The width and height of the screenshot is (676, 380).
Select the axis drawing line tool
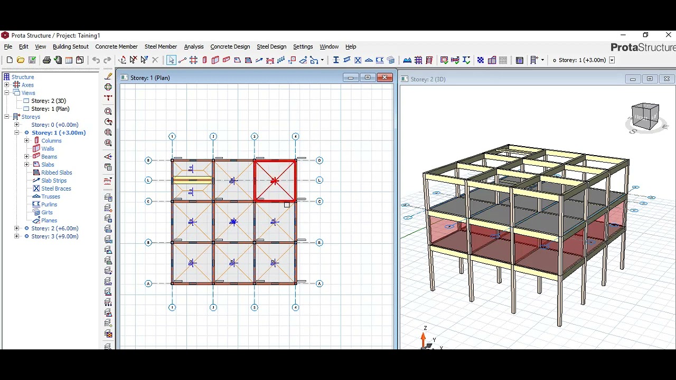[182, 60]
